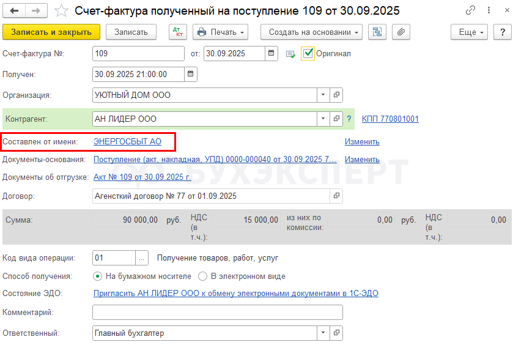Image resolution: width=513 pixels, height=345 pixels.
Task: Expand Создать на основании menu
Action: [x=311, y=32]
